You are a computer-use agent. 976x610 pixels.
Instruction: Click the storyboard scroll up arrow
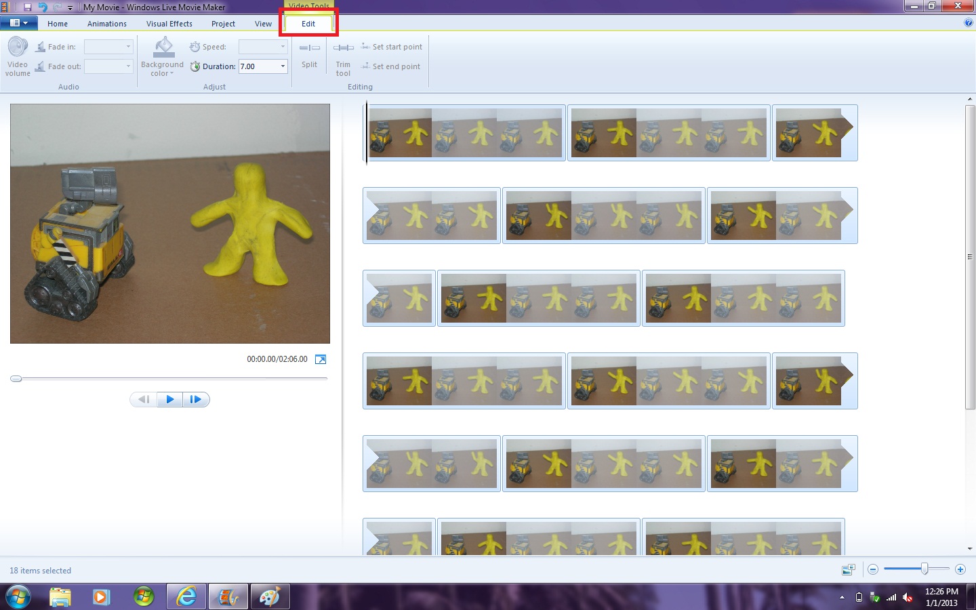[x=970, y=99]
